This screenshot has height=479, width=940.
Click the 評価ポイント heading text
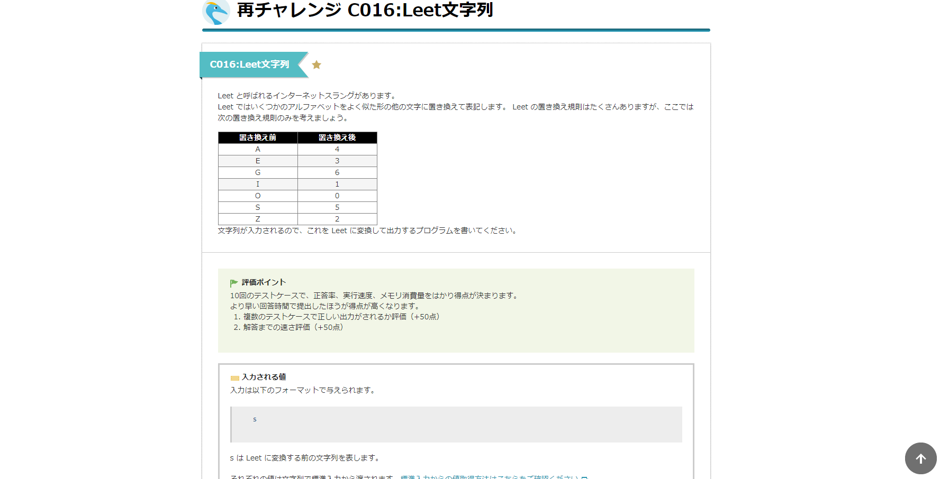coord(264,282)
